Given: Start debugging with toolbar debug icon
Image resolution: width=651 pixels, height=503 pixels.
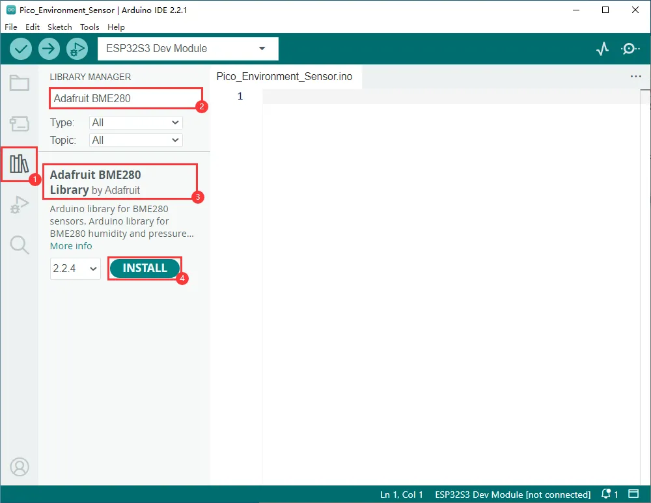Looking at the screenshot, I should coord(77,49).
